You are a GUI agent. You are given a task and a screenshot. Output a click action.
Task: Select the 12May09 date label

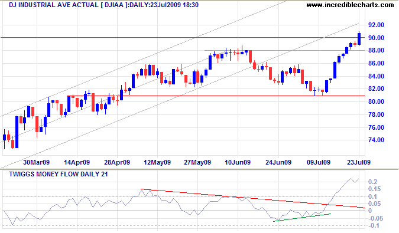(157, 162)
